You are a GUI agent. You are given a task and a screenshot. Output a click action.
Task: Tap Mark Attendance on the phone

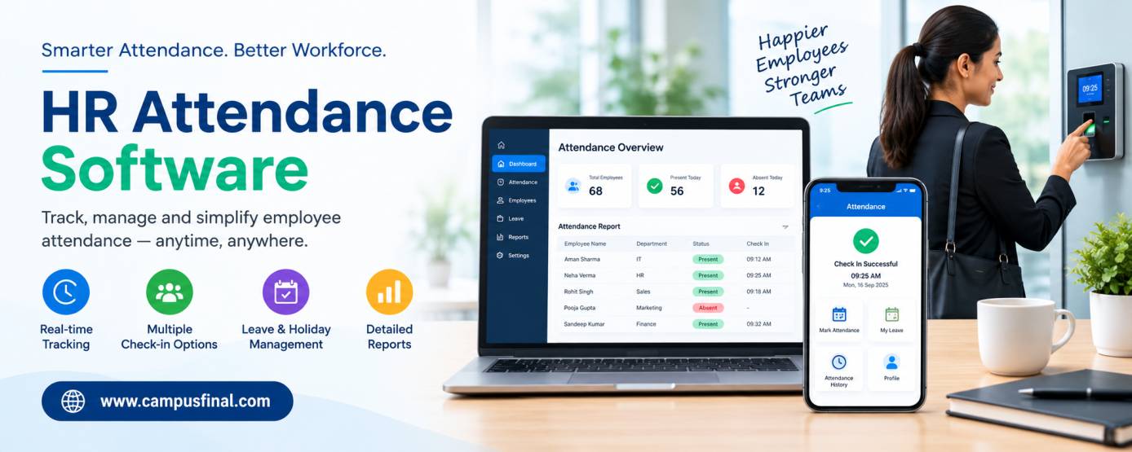tap(839, 320)
